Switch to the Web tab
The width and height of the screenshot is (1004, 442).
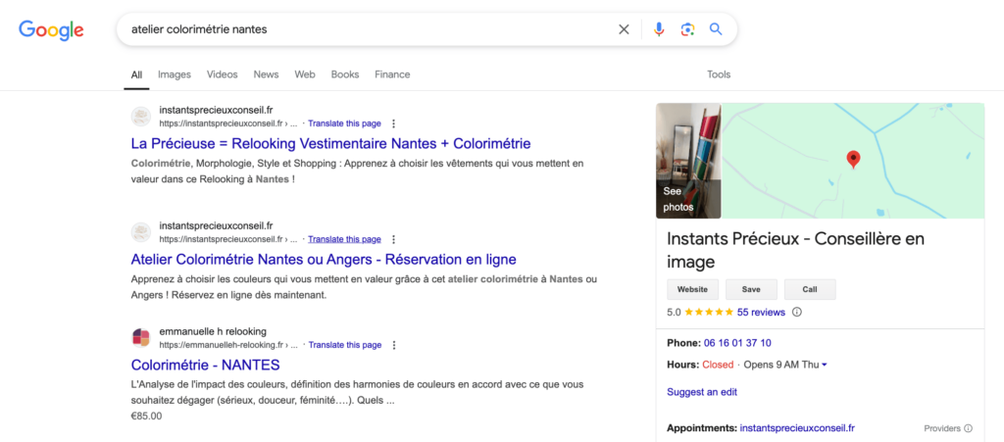click(305, 74)
